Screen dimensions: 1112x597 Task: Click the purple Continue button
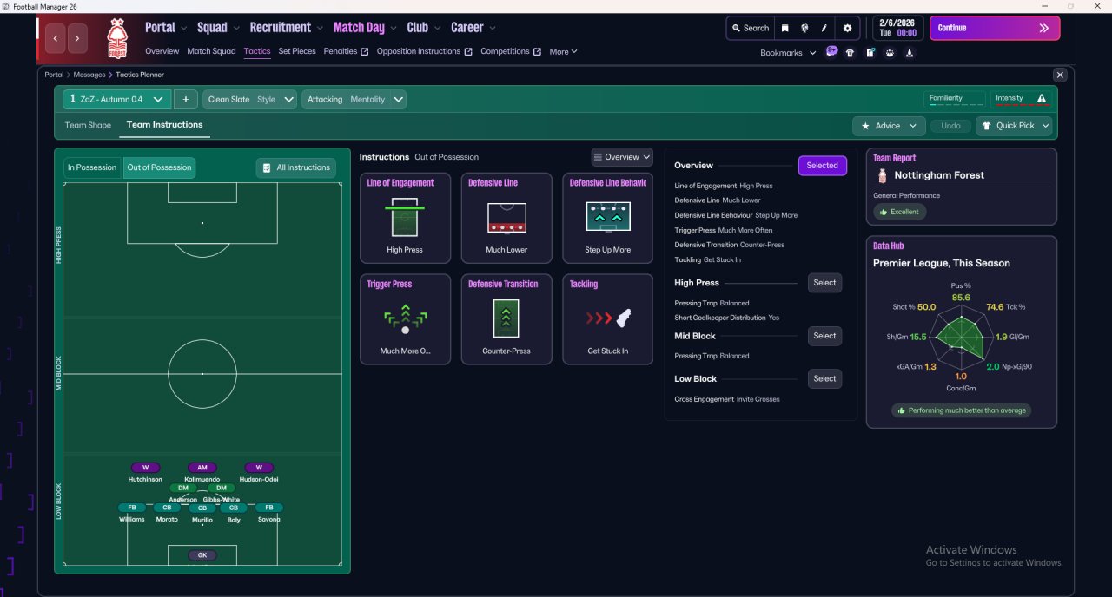point(995,28)
